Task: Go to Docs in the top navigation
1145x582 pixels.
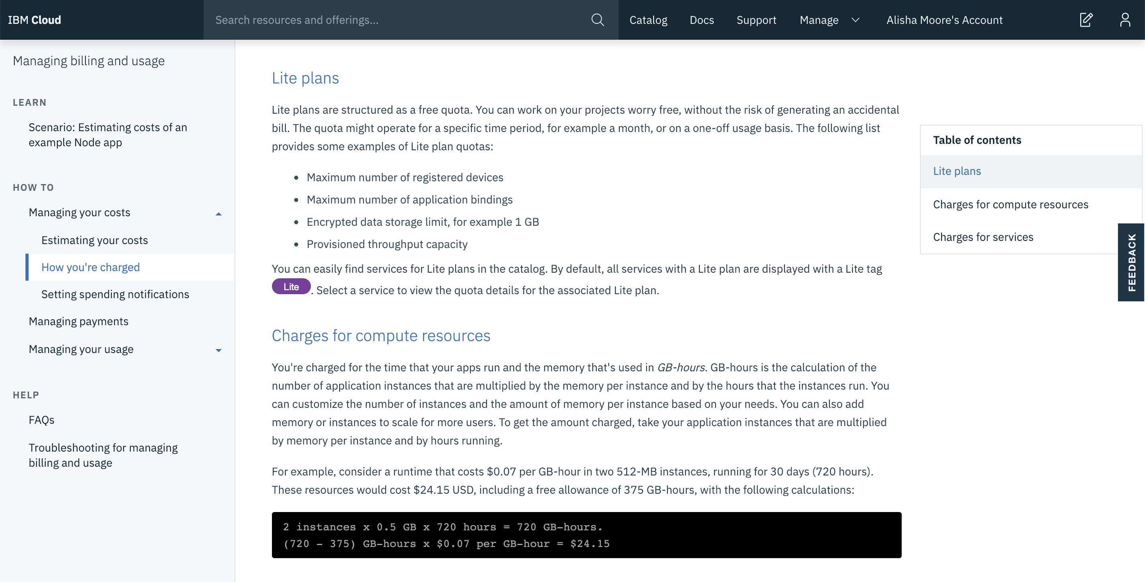Action: pos(701,20)
